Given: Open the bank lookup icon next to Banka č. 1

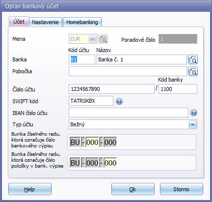Looking at the screenshot, I should [x=193, y=59].
